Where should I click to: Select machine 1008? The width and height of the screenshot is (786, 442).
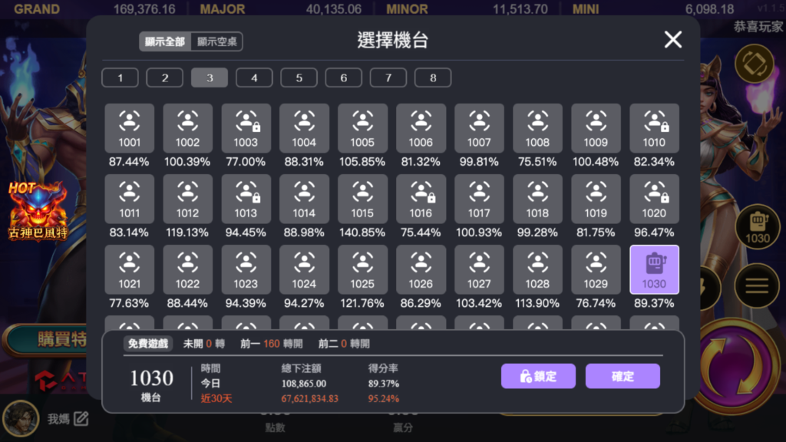tap(537, 128)
